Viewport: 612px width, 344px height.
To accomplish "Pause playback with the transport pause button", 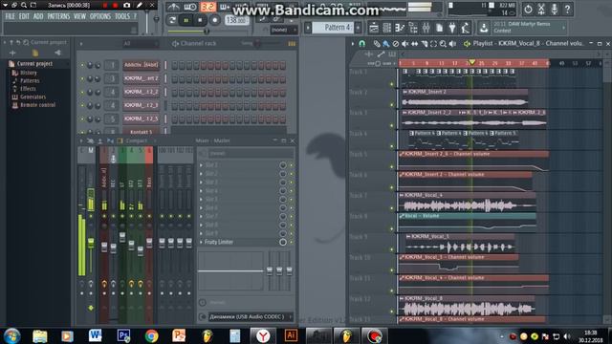I will coord(186,20).
